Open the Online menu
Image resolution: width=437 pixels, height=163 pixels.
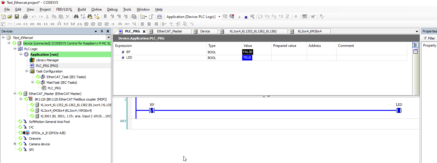[96, 9]
